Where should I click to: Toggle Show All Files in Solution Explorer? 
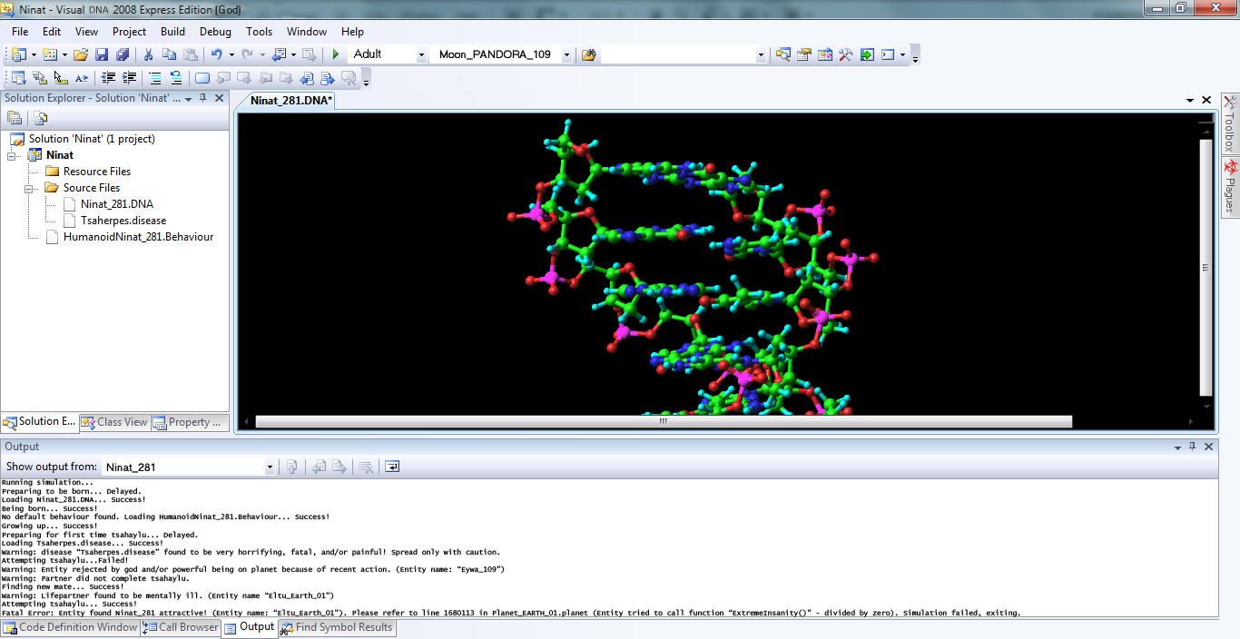click(x=40, y=118)
